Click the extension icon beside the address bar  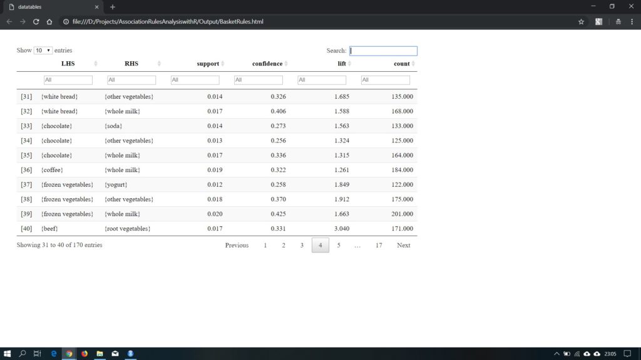tap(598, 21)
